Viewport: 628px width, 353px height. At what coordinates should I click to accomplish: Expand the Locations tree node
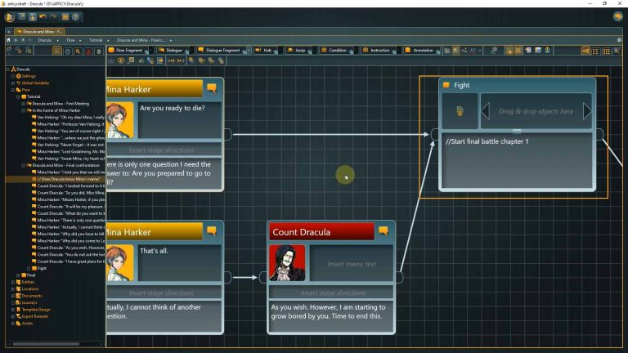[x=13, y=289]
